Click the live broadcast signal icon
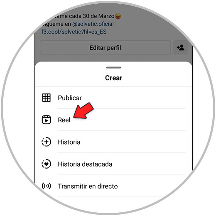Image resolution: width=216 pixels, height=216 pixels. click(x=46, y=186)
